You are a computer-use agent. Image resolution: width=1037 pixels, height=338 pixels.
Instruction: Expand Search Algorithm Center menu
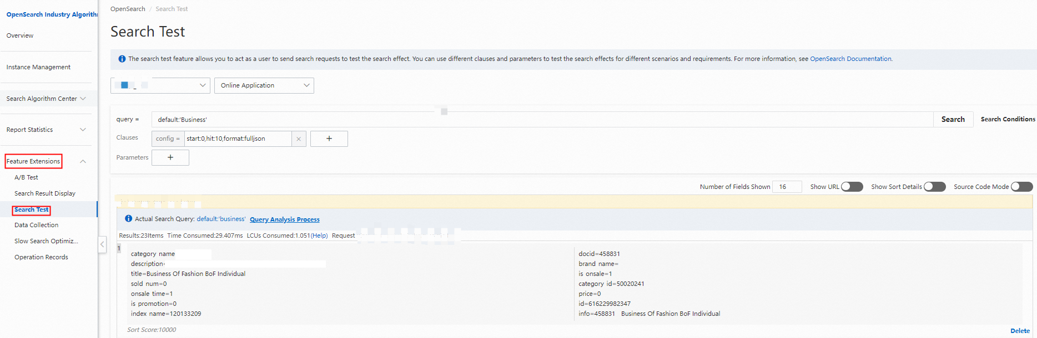click(x=46, y=99)
